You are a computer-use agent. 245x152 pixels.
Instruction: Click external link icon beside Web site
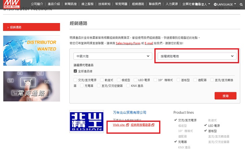point(127,125)
